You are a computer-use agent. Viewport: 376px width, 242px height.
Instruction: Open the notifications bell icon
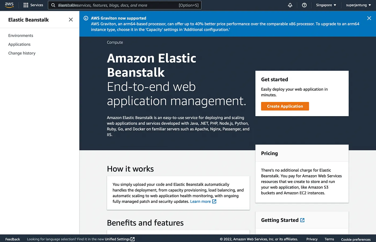(x=290, y=5)
